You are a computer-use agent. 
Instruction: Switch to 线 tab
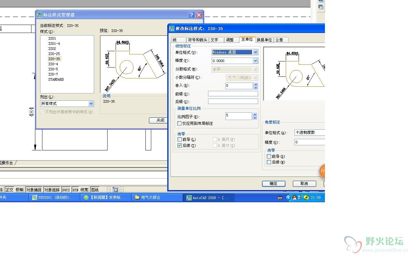(178, 40)
